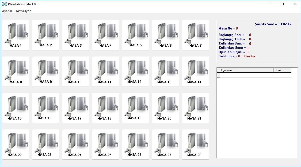Open table MASA 20
This screenshot has width=301, height=167.
pyautogui.click(x=165, y=108)
